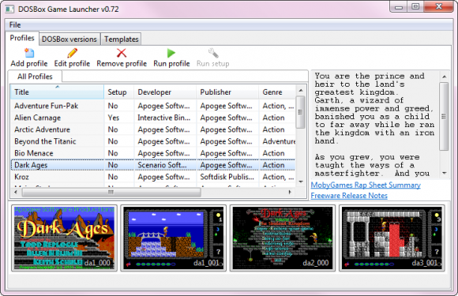The width and height of the screenshot is (458, 296).
Task: Click the horizontal scrollbar under the game list
Action: [x=111, y=192]
